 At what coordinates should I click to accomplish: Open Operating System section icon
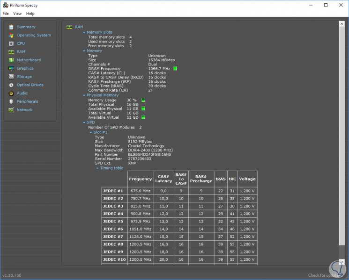click(11, 35)
